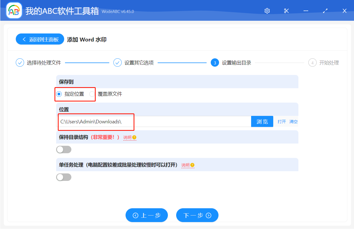Open the 说明 help icon beside 保持目录结构
The width and height of the screenshot is (354, 229).
[x=134, y=137]
